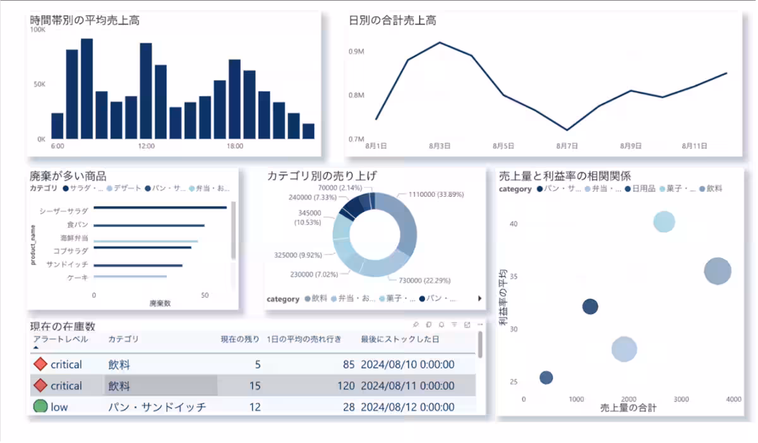Click the red critical diamond in first row
This screenshot has height=443, width=758.
coord(40,364)
